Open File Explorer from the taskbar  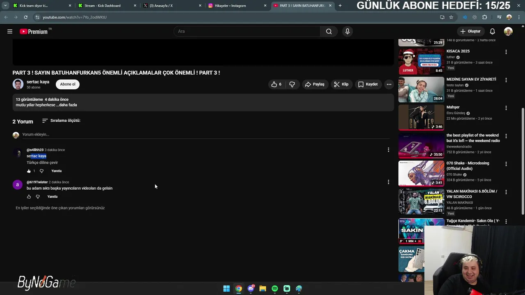(x=262, y=288)
